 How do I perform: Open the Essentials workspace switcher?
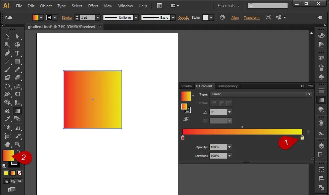[x=228, y=6]
